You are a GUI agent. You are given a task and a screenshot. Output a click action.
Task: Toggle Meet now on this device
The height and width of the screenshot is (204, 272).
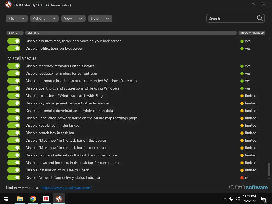click(x=14, y=140)
